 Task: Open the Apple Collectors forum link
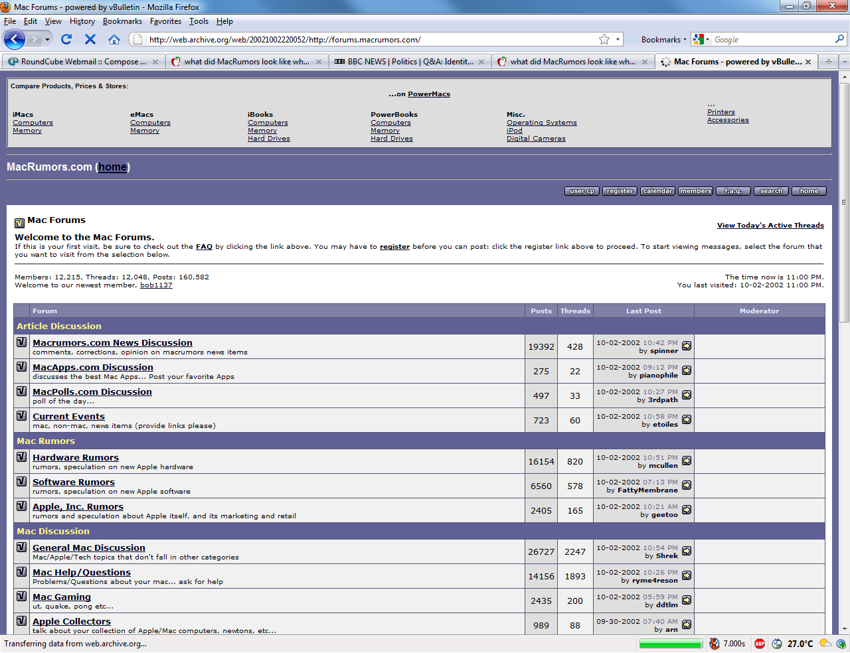tap(72, 622)
